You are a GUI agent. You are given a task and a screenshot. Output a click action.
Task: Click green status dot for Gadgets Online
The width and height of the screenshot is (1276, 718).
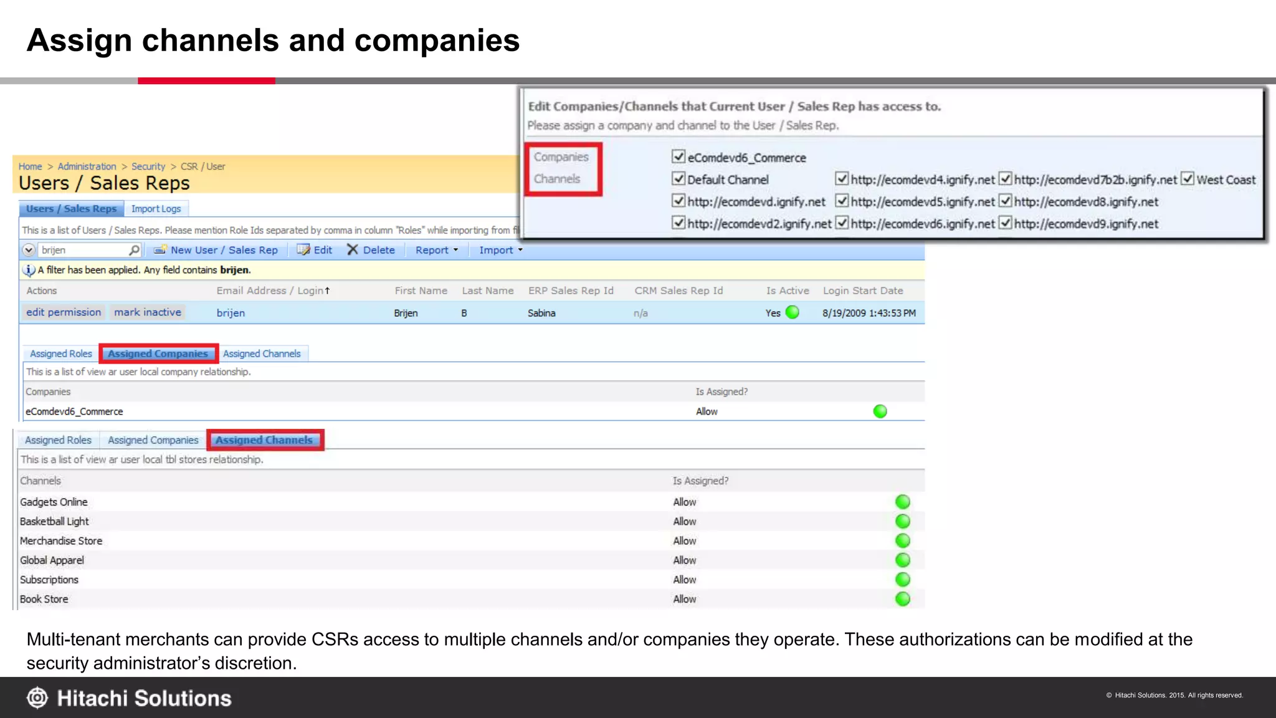903,502
